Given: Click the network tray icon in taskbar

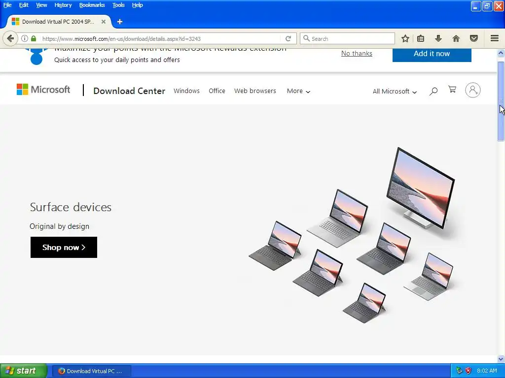Looking at the screenshot, I should (x=459, y=371).
